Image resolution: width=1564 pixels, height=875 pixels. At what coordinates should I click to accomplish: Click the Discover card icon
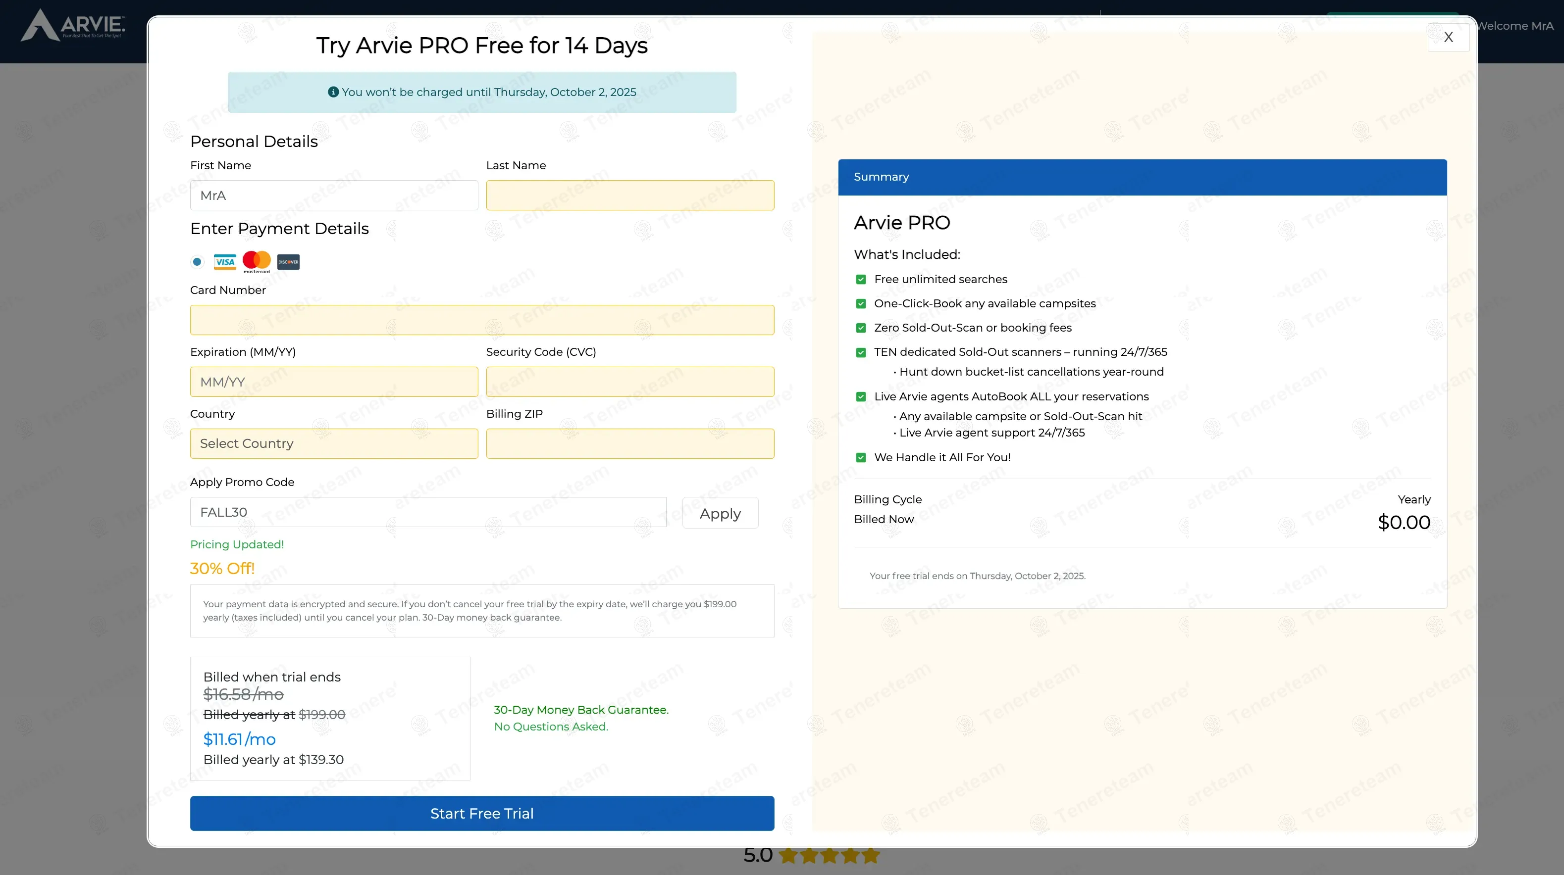(288, 261)
